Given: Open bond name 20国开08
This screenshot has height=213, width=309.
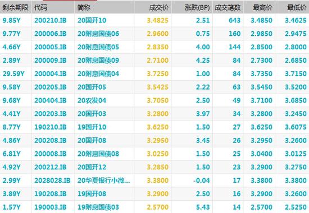Looking at the screenshot, I should coord(92,141).
